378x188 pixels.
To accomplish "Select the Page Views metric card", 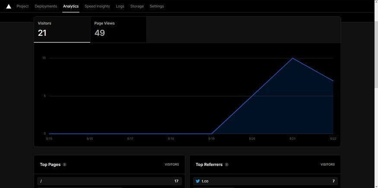I will click(x=118, y=30).
